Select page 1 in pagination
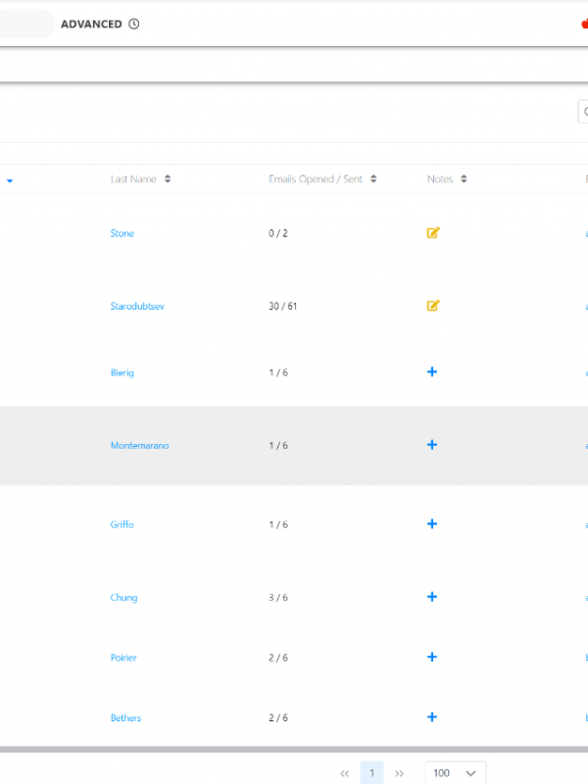This screenshot has width=588, height=784. tap(372, 773)
